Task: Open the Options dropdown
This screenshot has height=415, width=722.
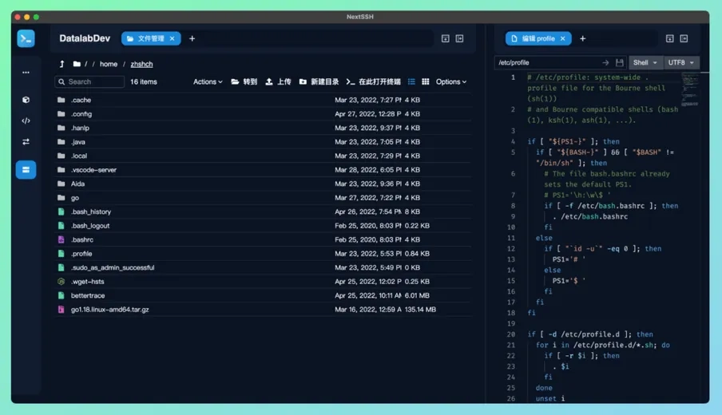Action: pyautogui.click(x=451, y=81)
